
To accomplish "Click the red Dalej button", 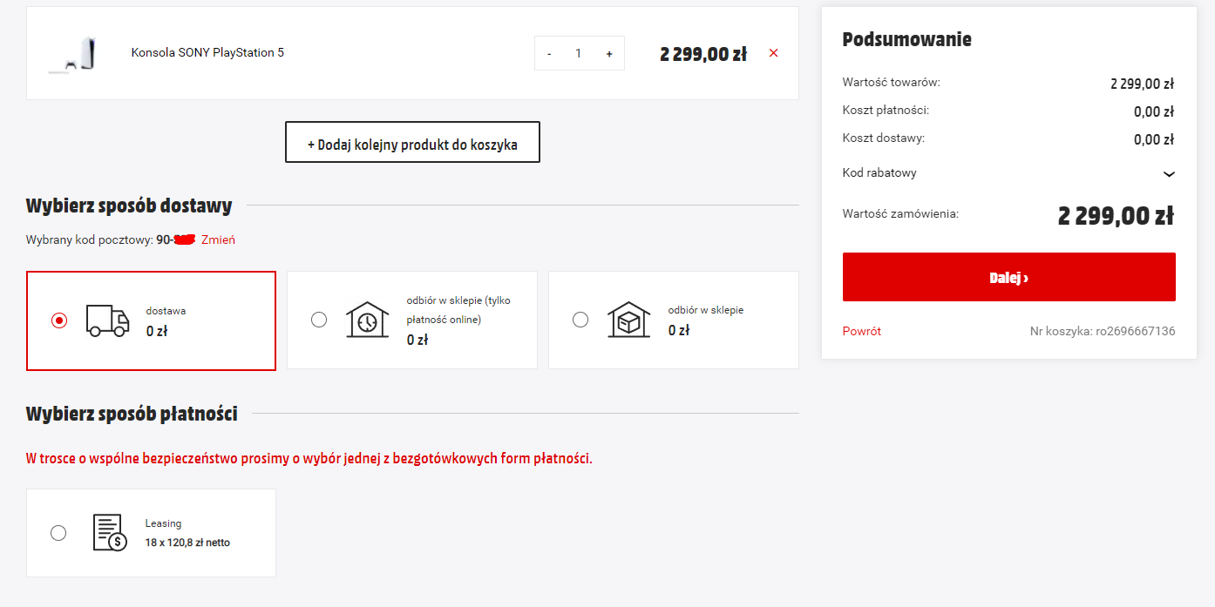I will click(x=1009, y=277).
